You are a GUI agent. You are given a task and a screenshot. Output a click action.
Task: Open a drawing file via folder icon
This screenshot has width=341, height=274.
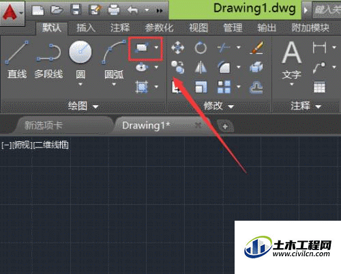[57, 10]
